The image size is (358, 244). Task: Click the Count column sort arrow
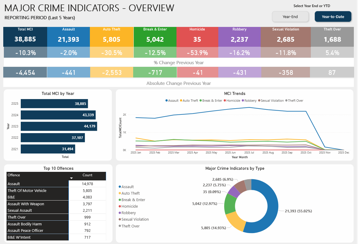click(x=71, y=178)
